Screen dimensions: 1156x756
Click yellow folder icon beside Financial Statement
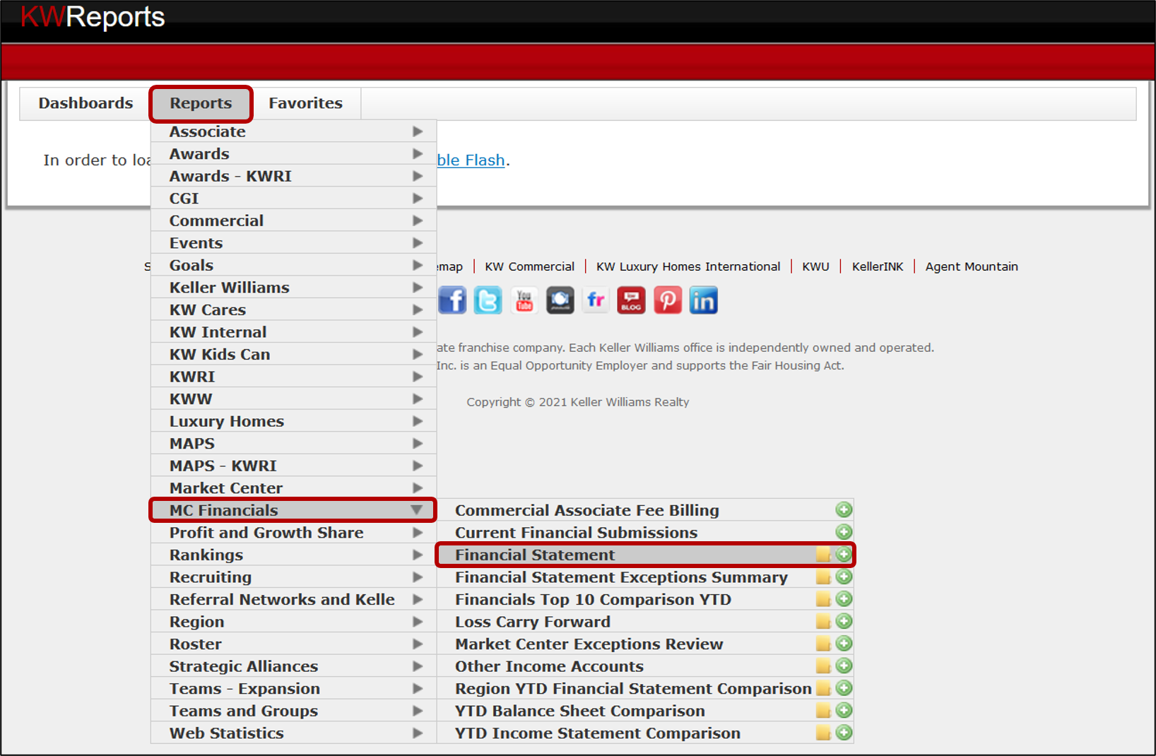tap(823, 555)
